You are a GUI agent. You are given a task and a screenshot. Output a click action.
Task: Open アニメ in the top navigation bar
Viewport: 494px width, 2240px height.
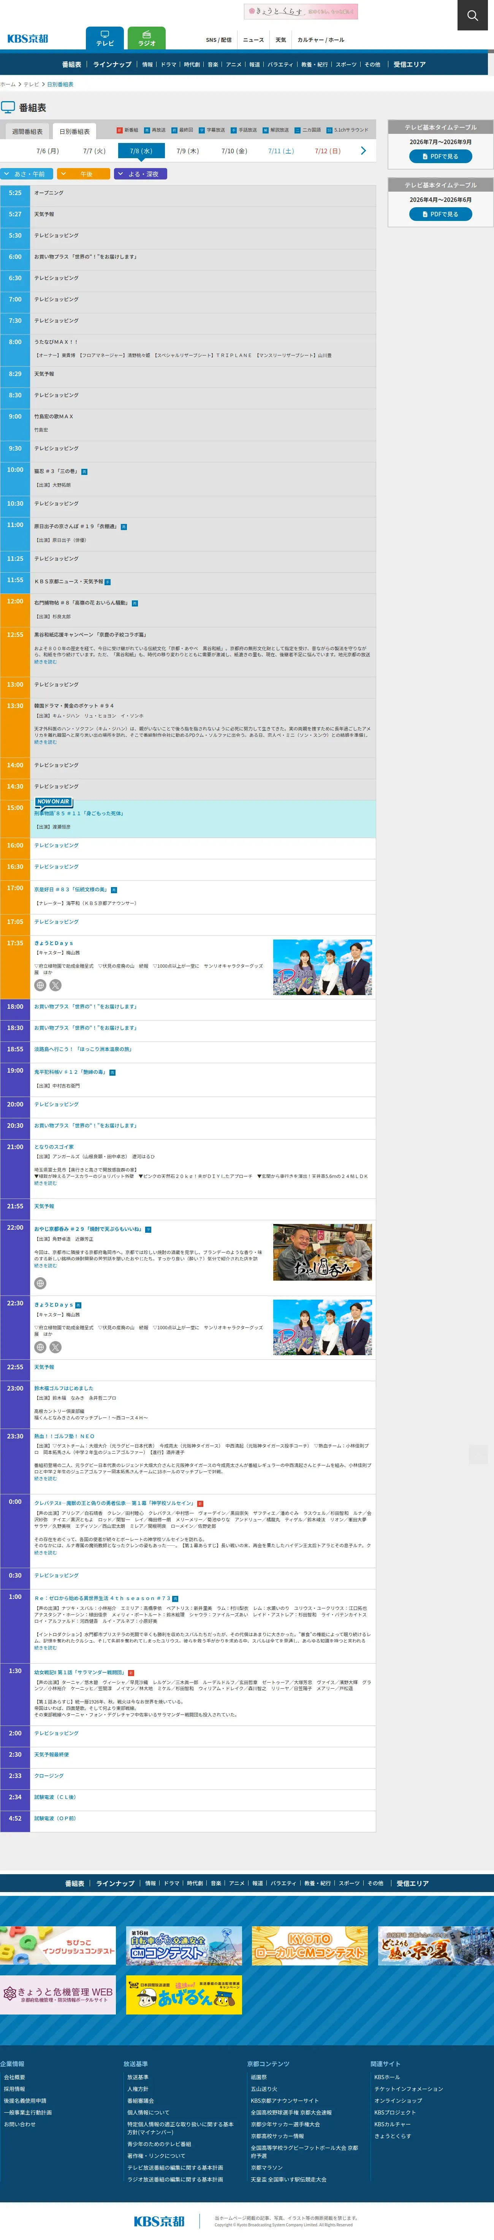pyautogui.click(x=234, y=64)
